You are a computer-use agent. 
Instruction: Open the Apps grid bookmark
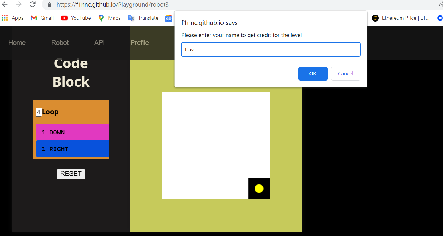pos(13,18)
